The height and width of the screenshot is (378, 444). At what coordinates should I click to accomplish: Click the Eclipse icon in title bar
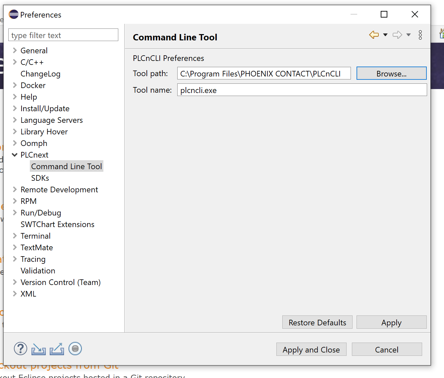tap(14, 14)
